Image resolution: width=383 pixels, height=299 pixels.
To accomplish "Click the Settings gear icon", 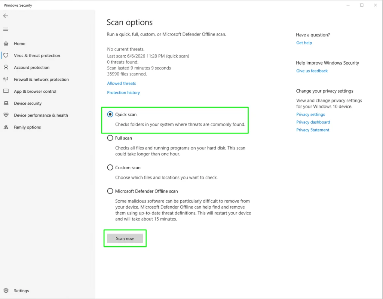I will point(6,290).
